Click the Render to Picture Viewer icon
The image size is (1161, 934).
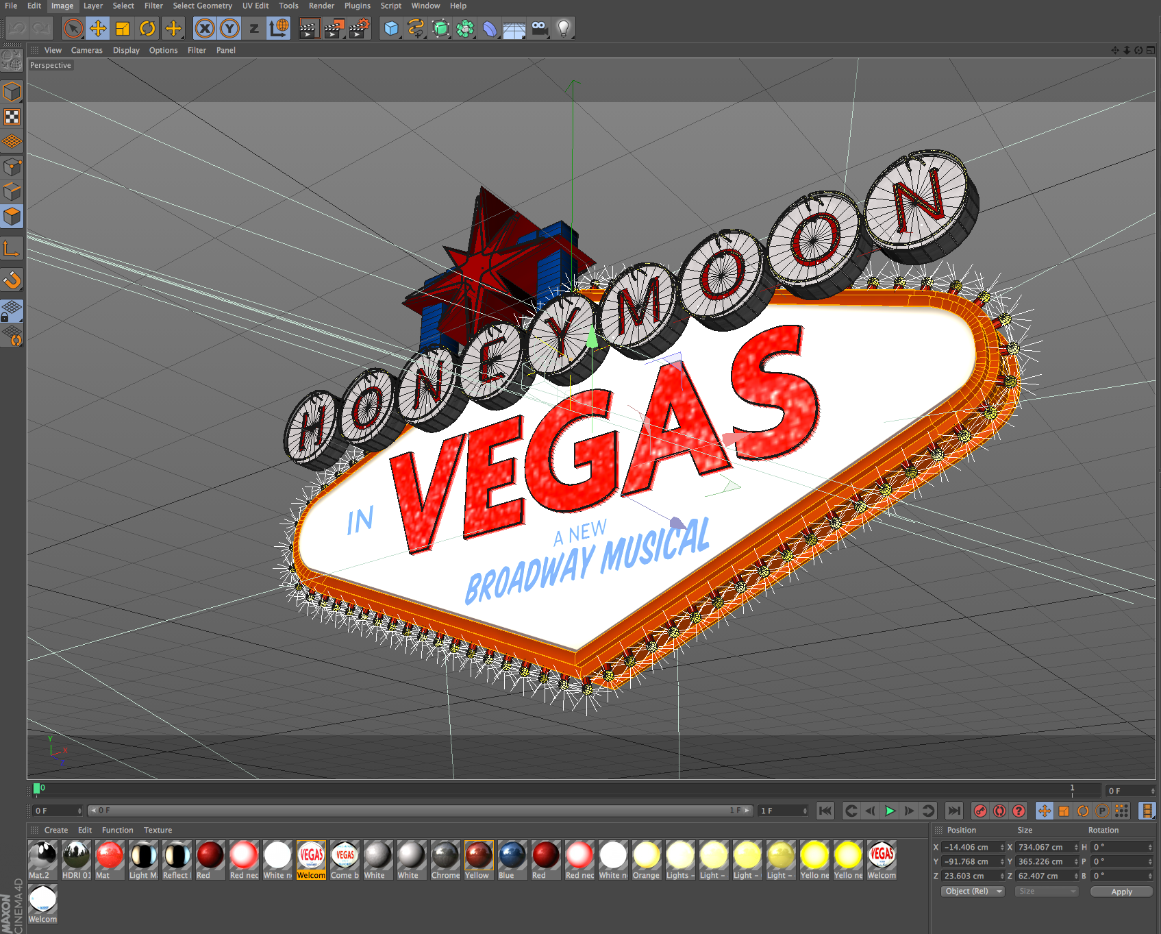[x=334, y=29]
